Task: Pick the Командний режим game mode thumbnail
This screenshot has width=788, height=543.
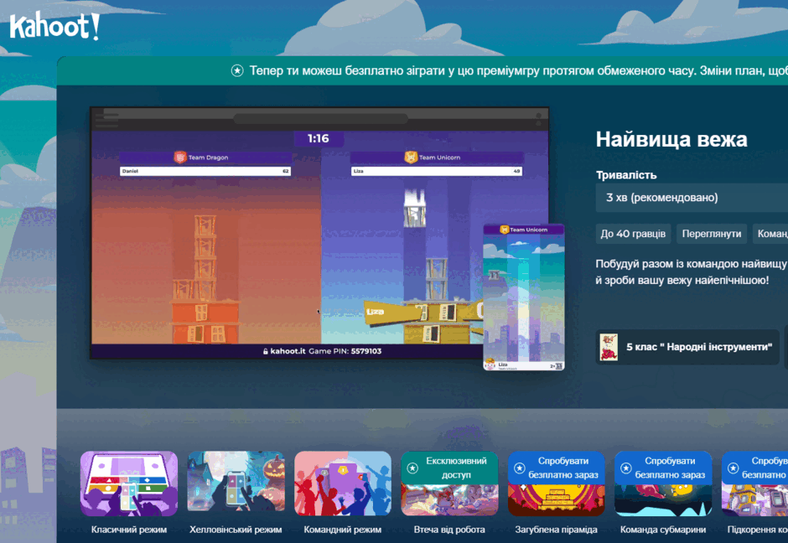Action: click(343, 484)
